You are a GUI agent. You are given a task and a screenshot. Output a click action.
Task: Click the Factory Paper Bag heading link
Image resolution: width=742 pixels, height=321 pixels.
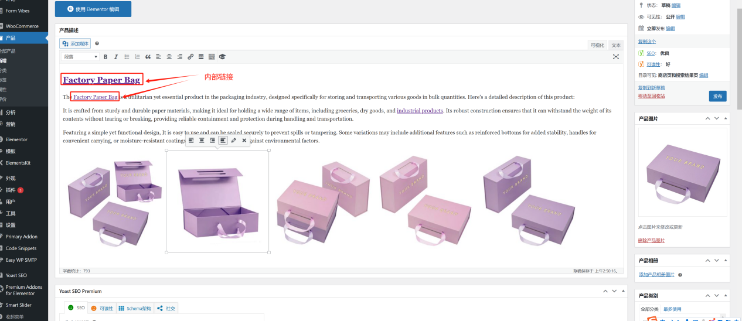[x=101, y=80]
